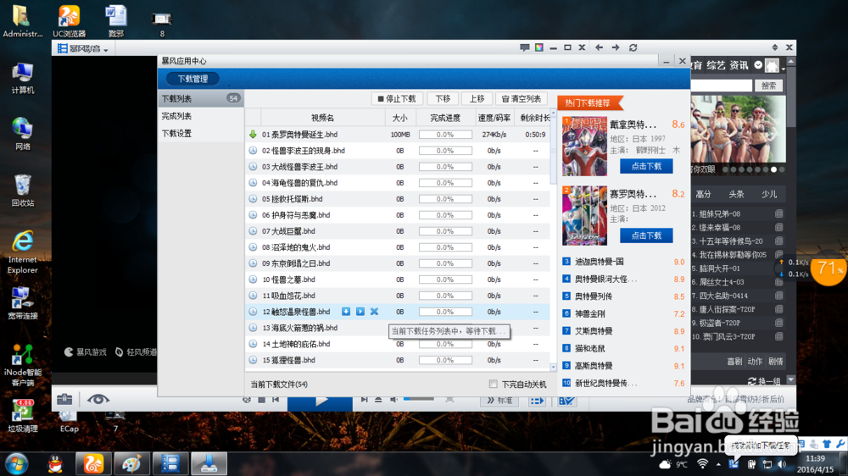Screen dimensions: 848x476
Task: Toggle the eye mode icon in the player bar
Action: pyautogui.click(x=98, y=399)
